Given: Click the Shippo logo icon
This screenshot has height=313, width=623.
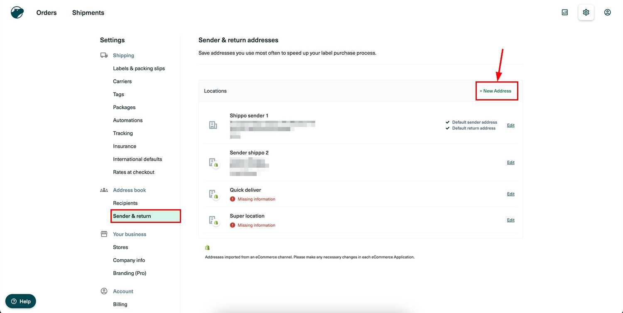Looking at the screenshot, I should tap(17, 12).
